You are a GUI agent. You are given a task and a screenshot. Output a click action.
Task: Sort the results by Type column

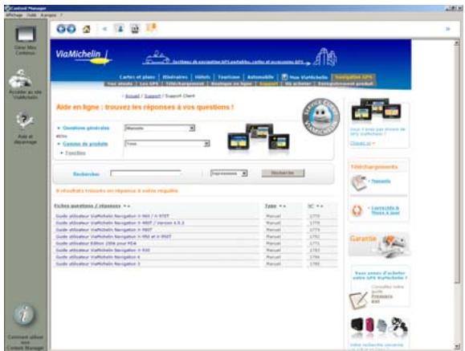tap(271, 206)
